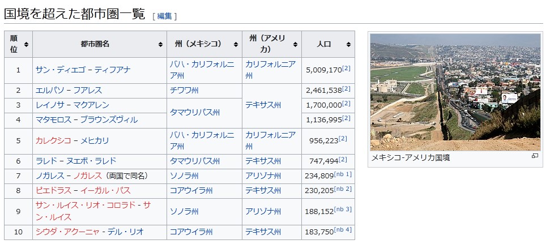Open the メキシコ-アメリカ国境 photo thumbnail
550x248 pixels.
pos(455,91)
